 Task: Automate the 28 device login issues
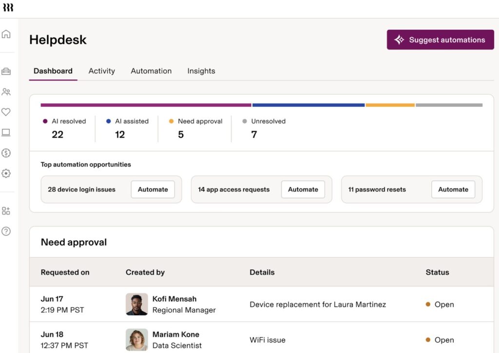pyautogui.click(x=153, y=190)
